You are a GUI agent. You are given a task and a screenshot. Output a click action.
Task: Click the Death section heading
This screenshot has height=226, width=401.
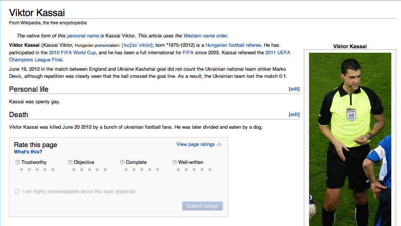pyautogui.click(x=18, y=114)
